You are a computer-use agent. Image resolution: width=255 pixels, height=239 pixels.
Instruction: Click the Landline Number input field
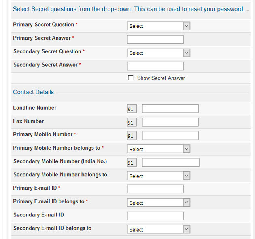170,108
